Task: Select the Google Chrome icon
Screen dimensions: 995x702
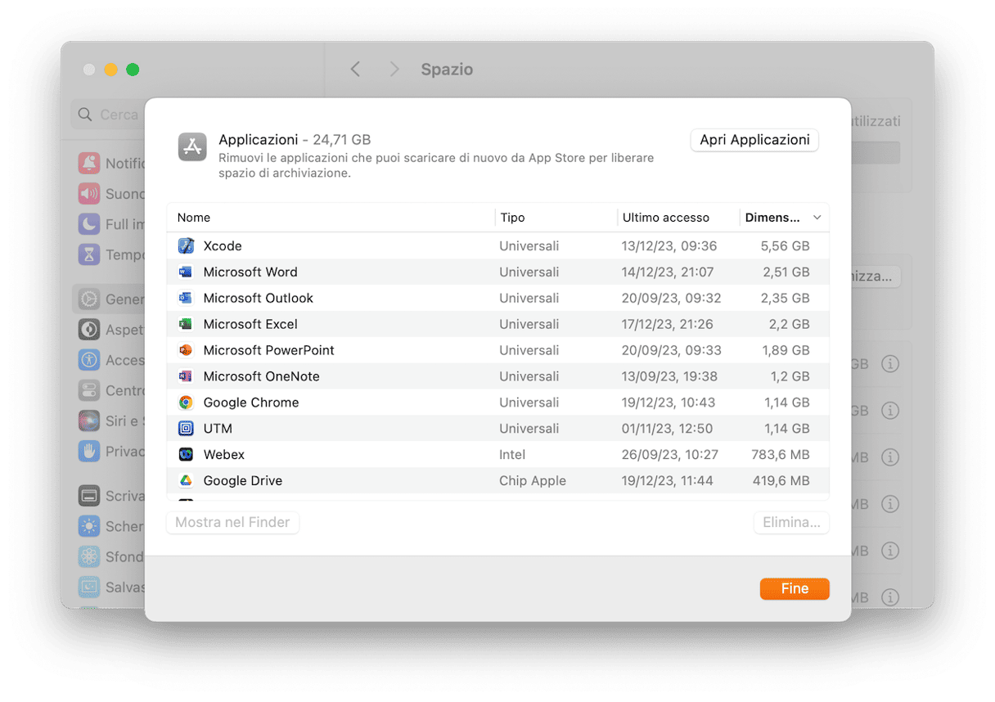Action: [x=186, y=403]
